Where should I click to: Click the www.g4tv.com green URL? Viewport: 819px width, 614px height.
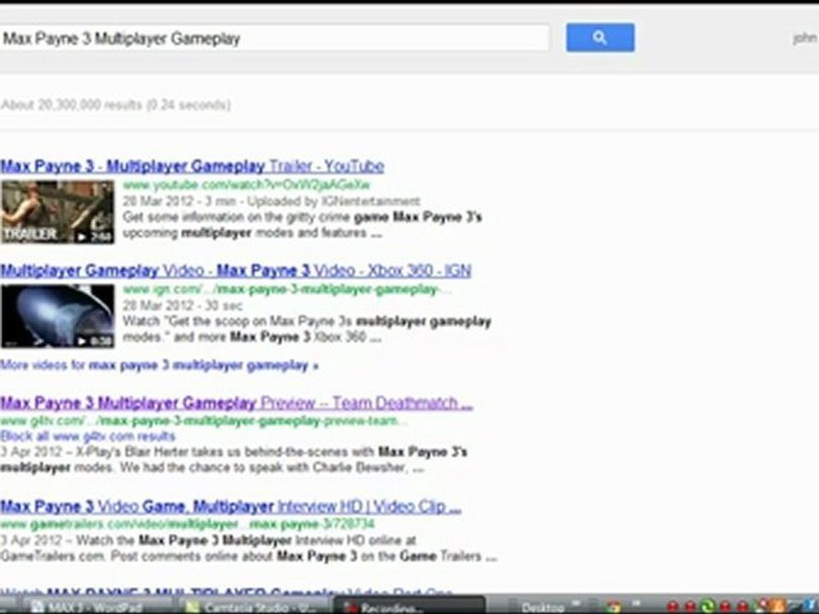[x=204, y=420]
